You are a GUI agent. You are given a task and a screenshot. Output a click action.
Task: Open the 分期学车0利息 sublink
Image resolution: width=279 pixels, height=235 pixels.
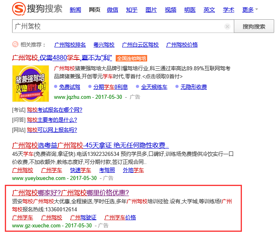coord(110,87)
